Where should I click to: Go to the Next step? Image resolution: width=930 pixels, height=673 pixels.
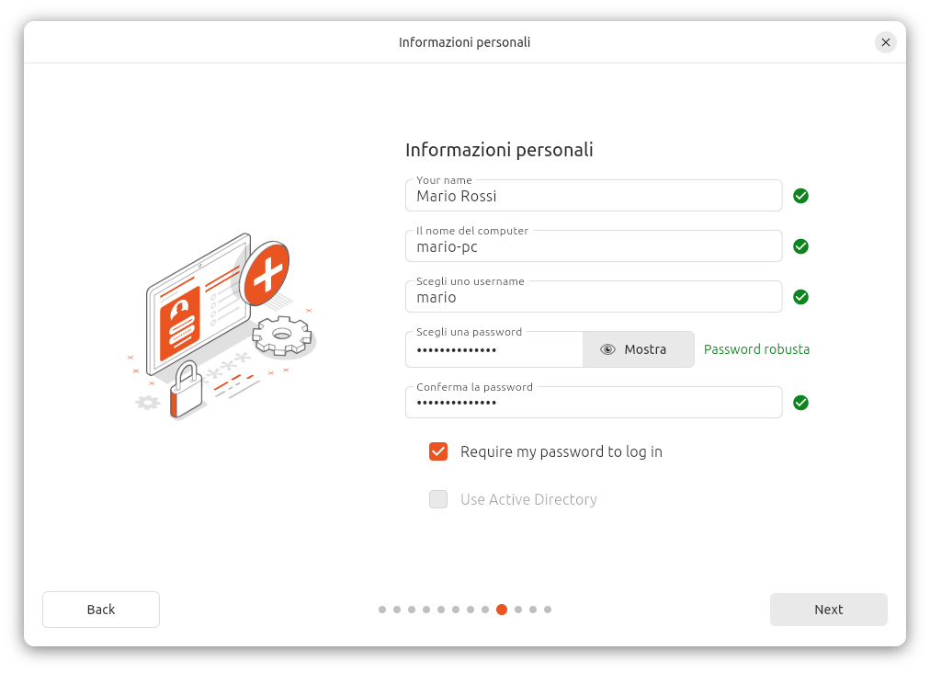click(828, 610)
